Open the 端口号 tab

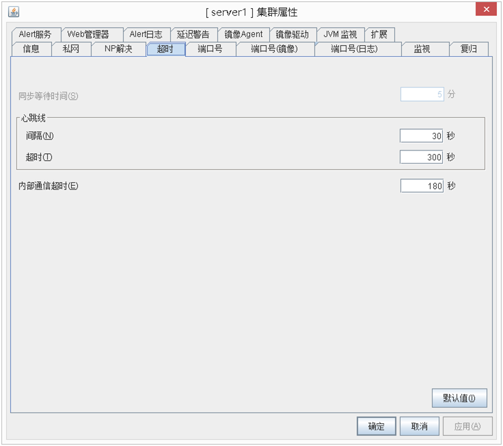pos(210,49)
